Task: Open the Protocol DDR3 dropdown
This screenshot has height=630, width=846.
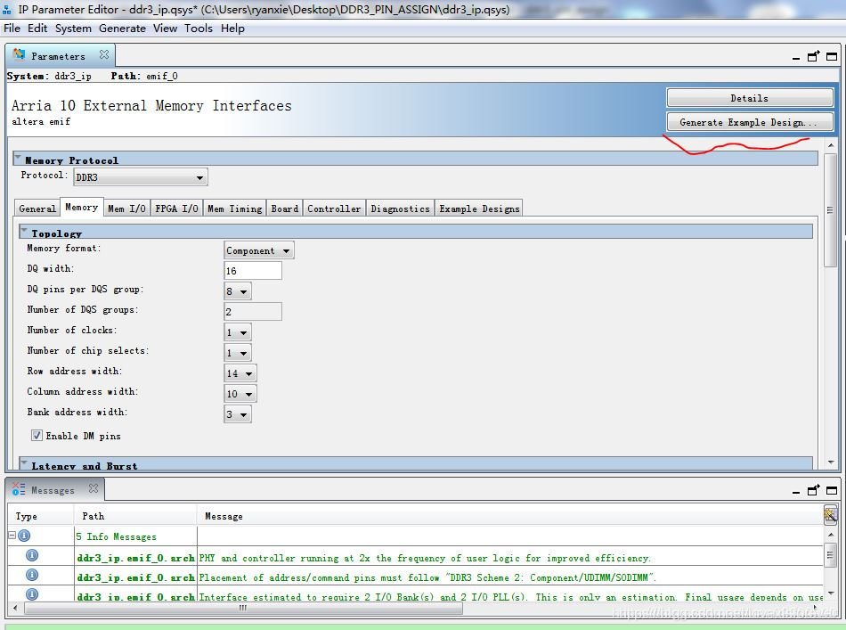Action: (x=141, y=177)
